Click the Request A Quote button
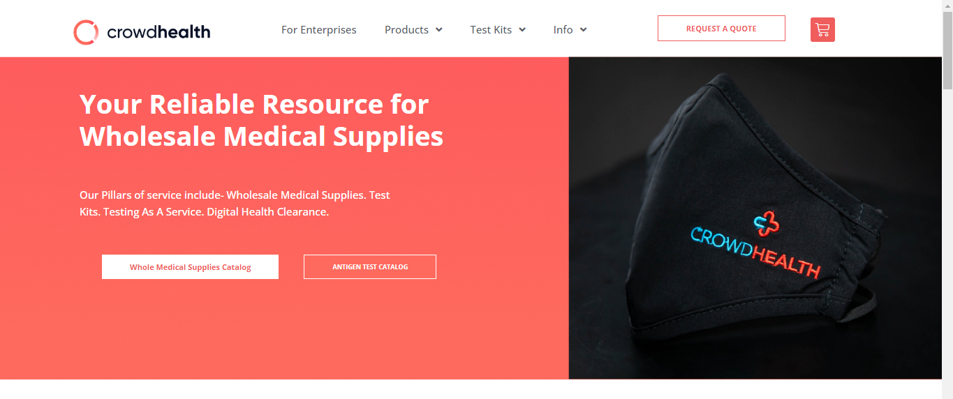953x399 pixels. pos(721,29)
